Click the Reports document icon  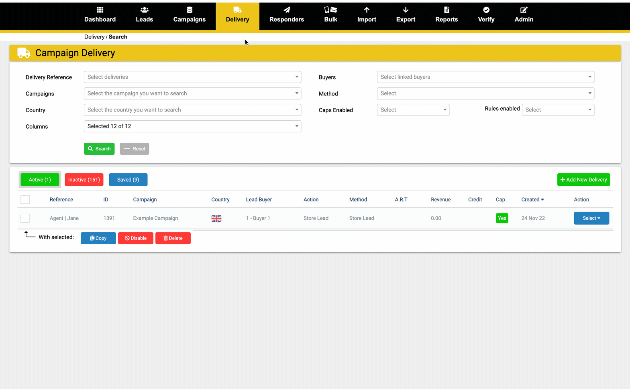[447, 10]
